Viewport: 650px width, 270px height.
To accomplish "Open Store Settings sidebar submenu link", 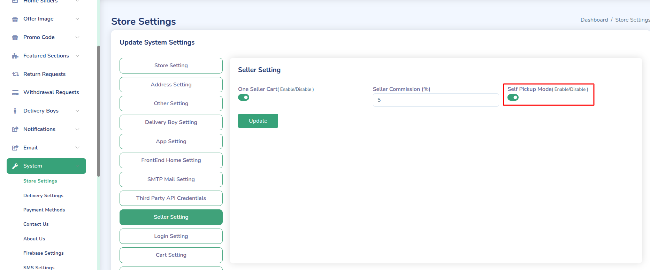I will [40, 181].
